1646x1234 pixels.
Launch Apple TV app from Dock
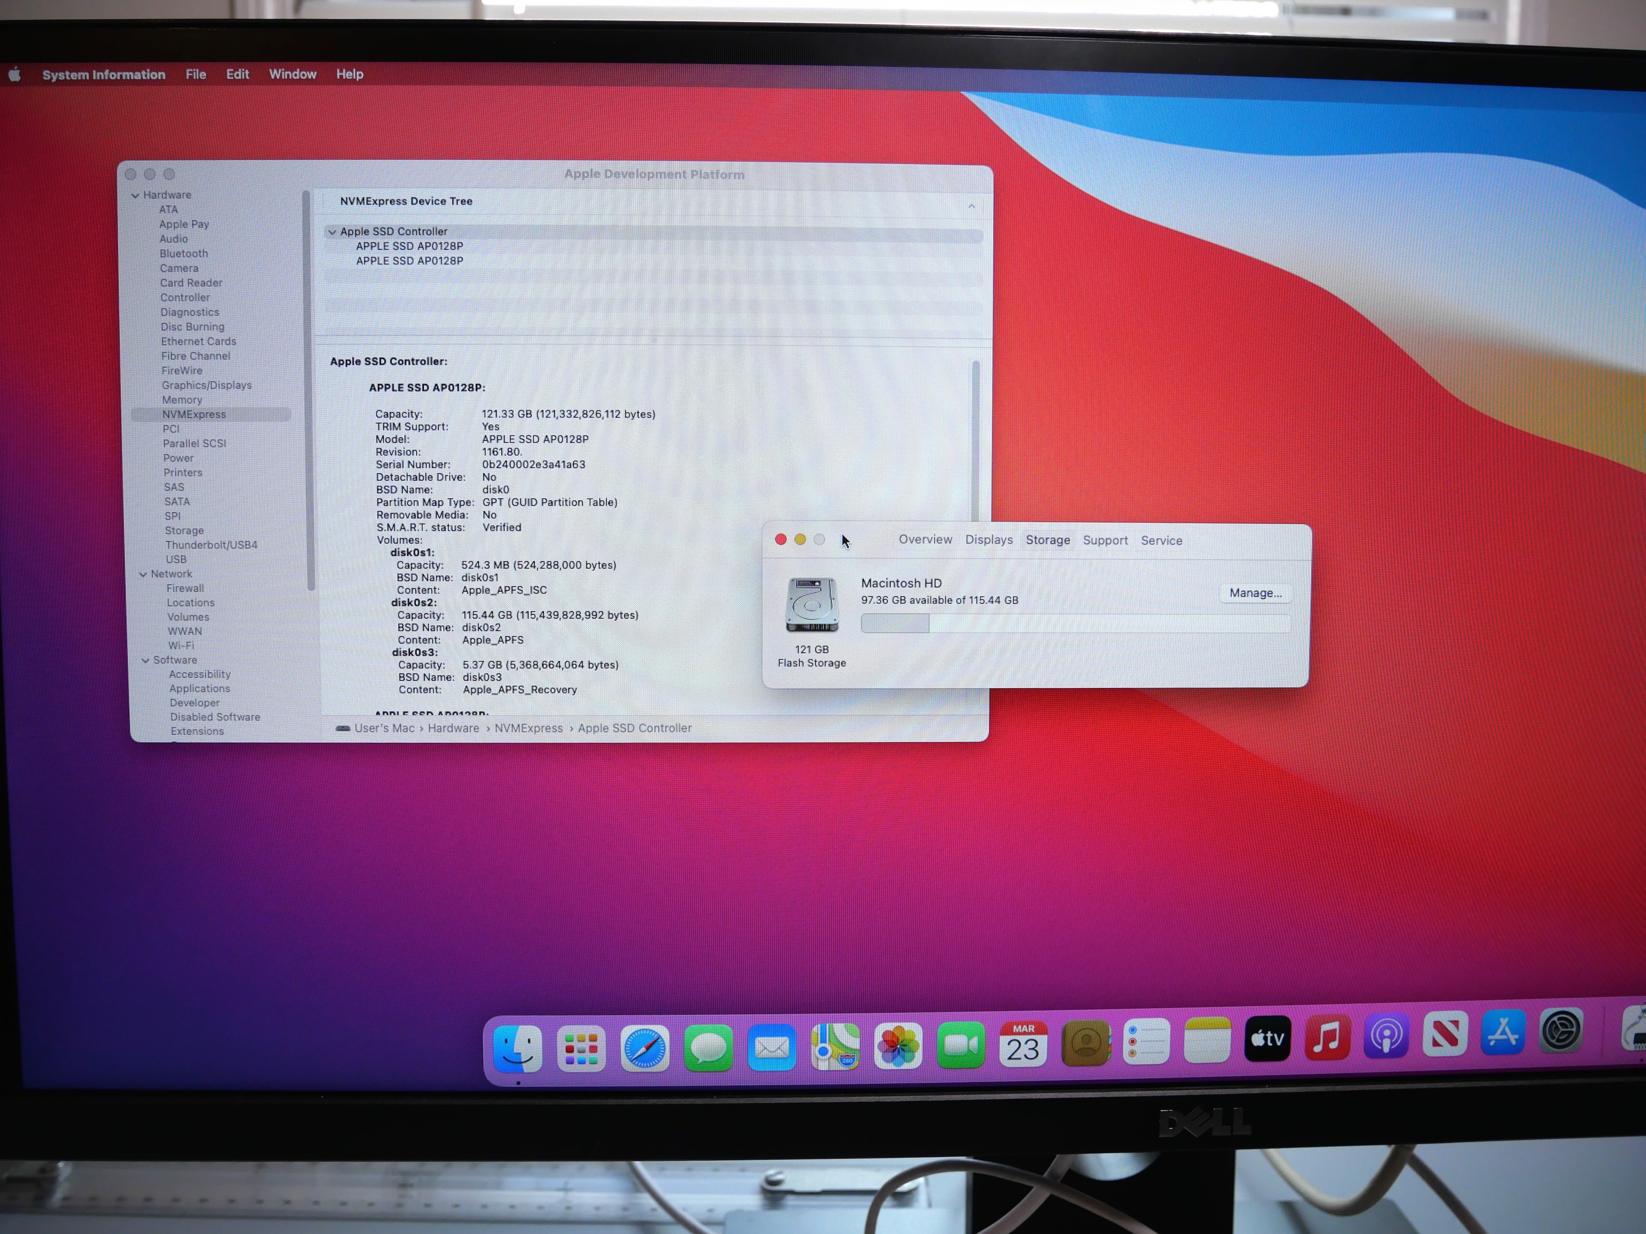(1268, 1038)
